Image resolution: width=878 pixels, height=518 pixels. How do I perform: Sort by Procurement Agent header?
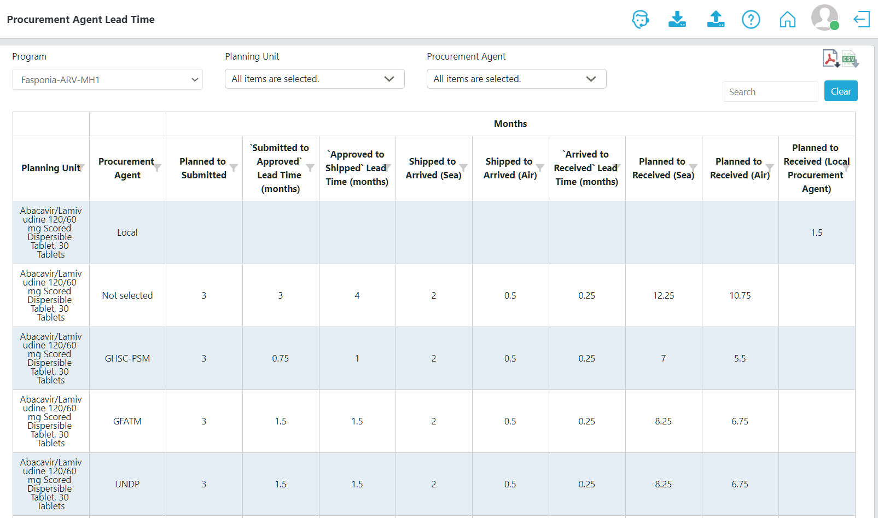tap(126, 168)
